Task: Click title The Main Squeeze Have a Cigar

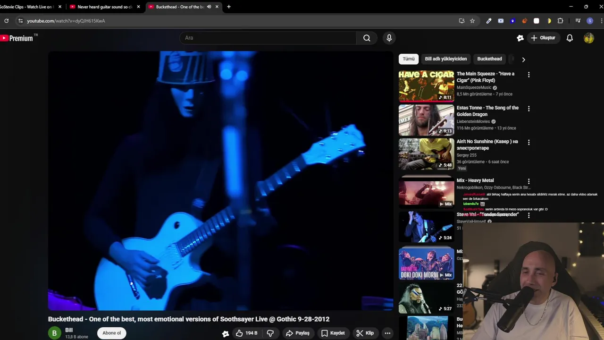Action: [486, 77]
